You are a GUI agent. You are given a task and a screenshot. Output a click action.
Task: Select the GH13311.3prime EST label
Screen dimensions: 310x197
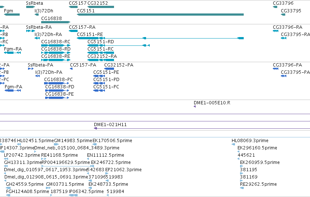click(23, 163)
